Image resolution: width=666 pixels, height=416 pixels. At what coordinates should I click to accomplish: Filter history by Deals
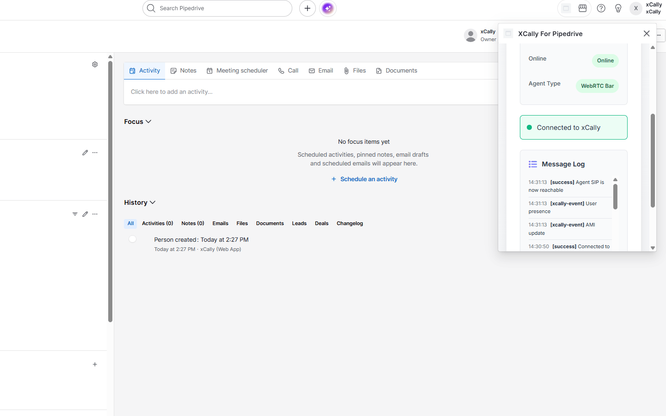pos(322,224)
